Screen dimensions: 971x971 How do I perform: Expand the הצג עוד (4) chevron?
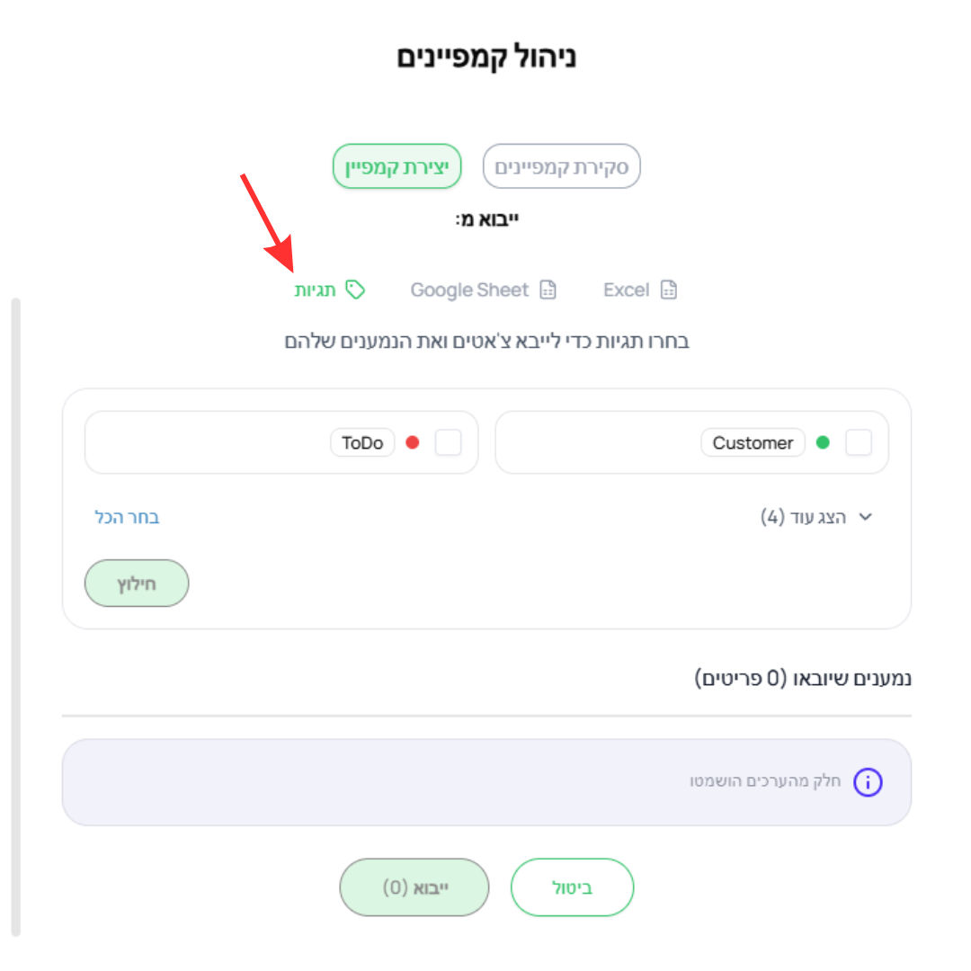point(866,516)
